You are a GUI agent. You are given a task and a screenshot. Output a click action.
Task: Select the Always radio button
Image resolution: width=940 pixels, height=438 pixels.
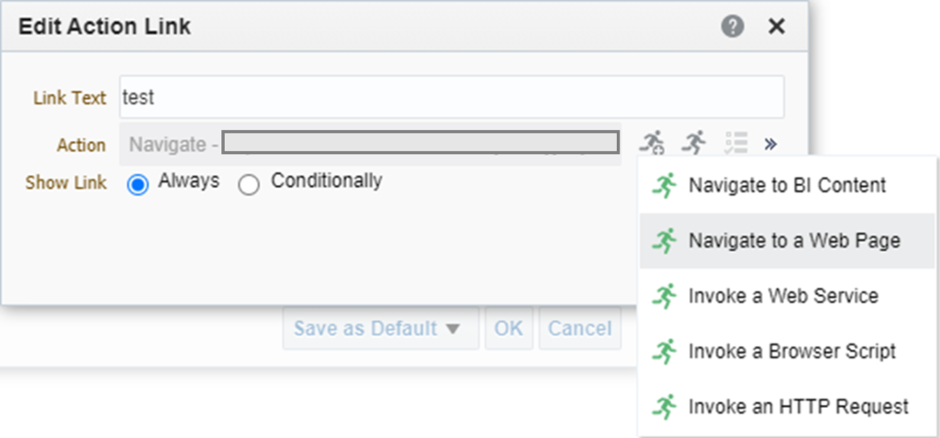pos(138,185)
